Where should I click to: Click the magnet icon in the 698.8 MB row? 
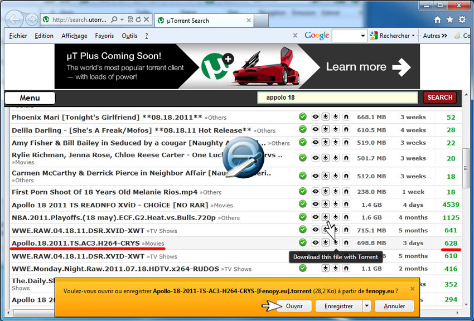coord(346,242)
